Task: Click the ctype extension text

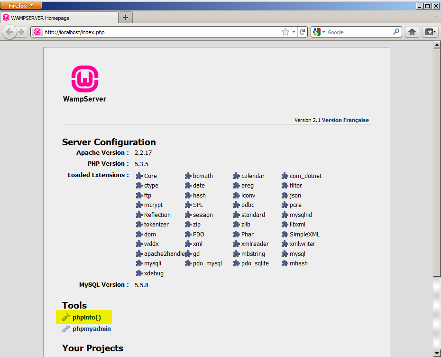Action: click(x=151, y=186)
